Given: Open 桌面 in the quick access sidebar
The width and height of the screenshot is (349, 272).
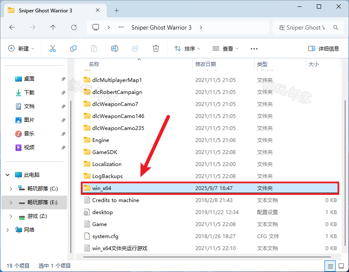Looking at the screenshot, I should coord(29,79).
